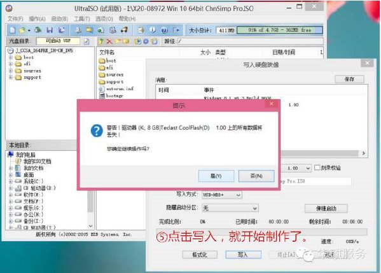This screenshot has width=381, height=273.
Task: Expand the efi folder in disc tree
Action: tap(11, 64)
